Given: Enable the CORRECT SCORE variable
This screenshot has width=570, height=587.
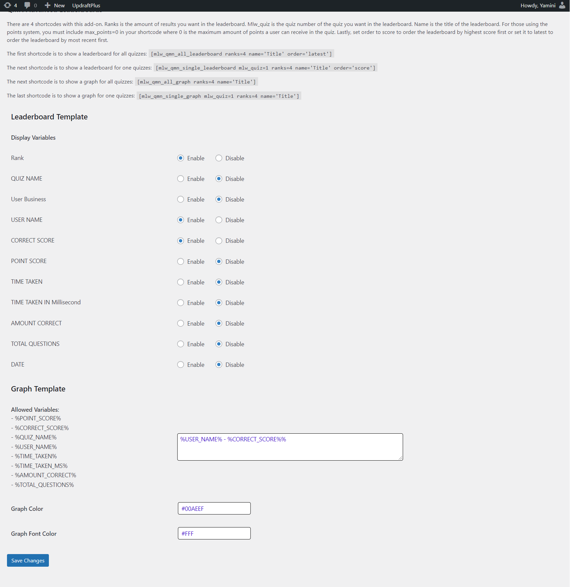Looking at the screenshot, I should 181,240.
